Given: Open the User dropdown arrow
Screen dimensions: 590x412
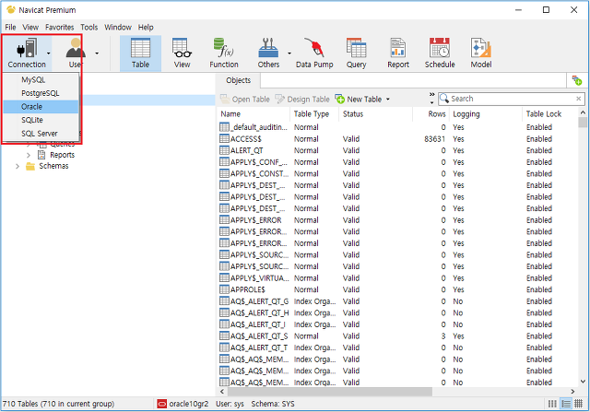Looking at the screenshot, I should pyautogui.click(x=97, y=53).
